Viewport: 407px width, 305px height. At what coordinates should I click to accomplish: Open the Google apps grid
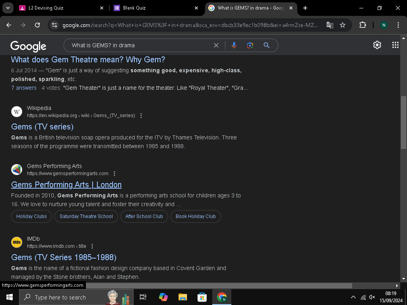(395, 45)
